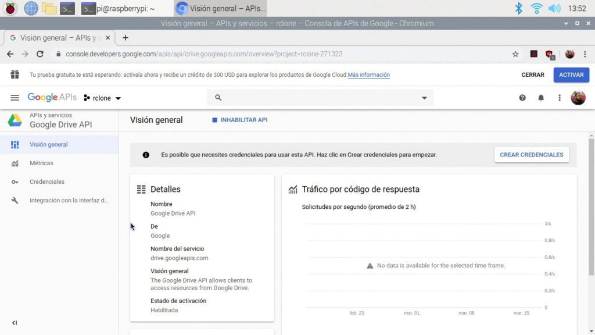This screenshot has width=595, height=335.
Task: Follow the Más información link
Action: click(369, 75)
